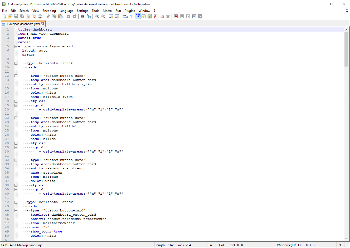Play the recorded macro icon
This screenshot has height=248, width=350.
(188, 16)
